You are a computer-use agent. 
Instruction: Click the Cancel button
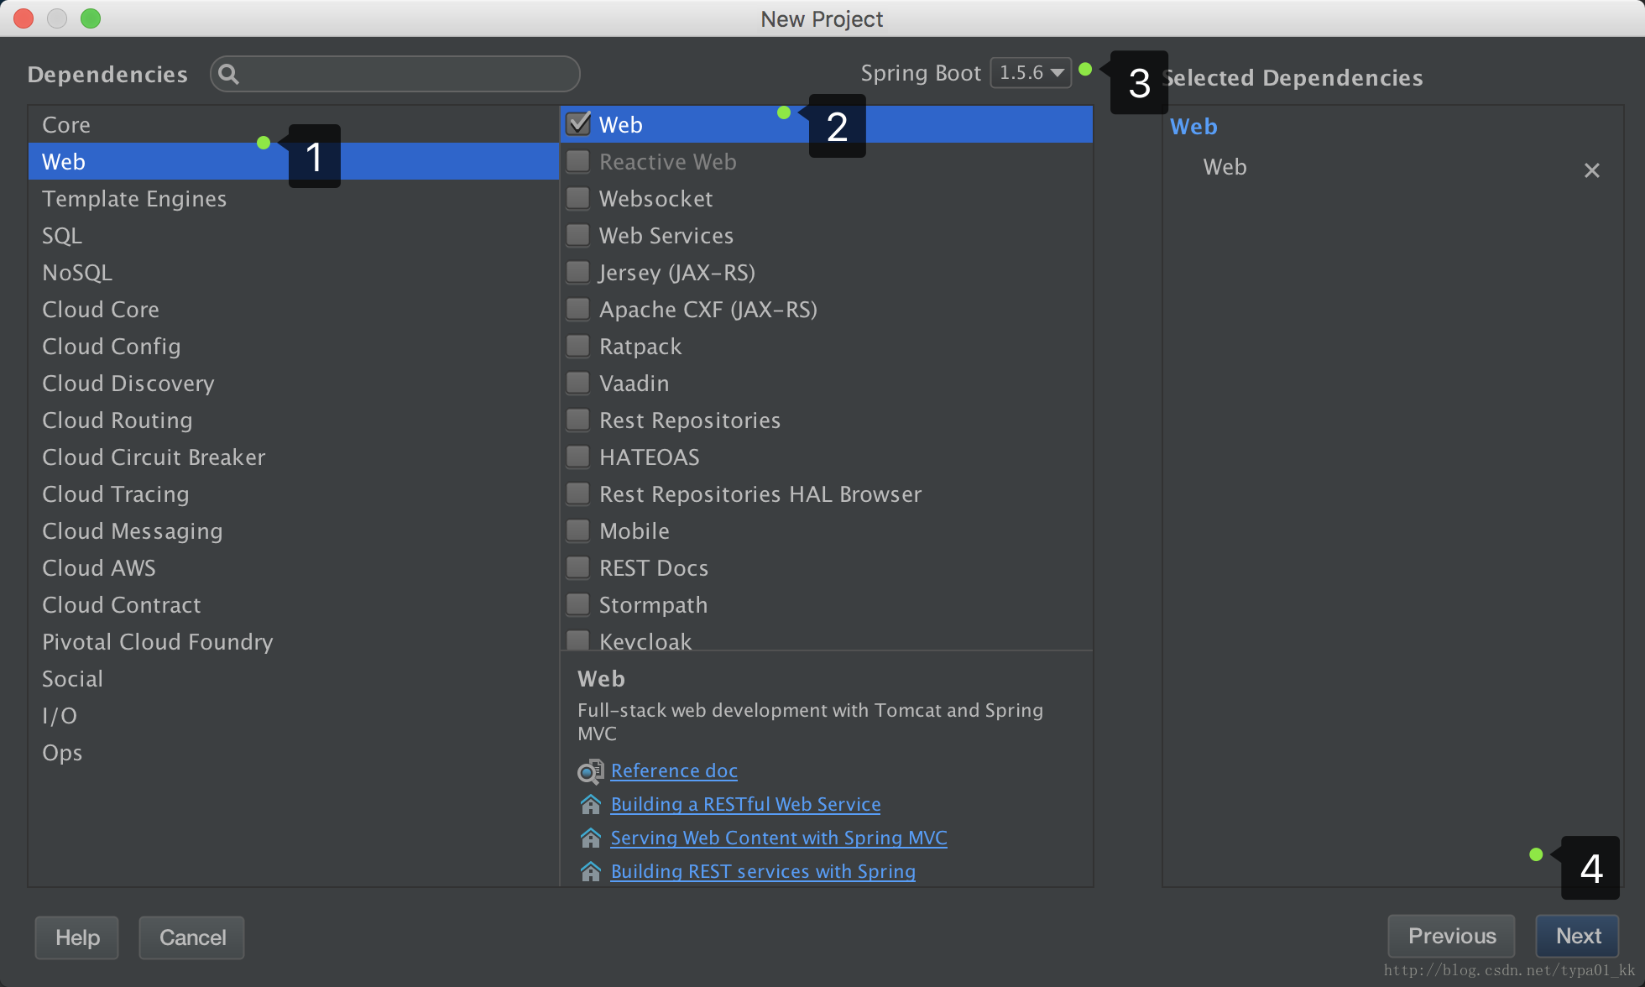point(192,937)
